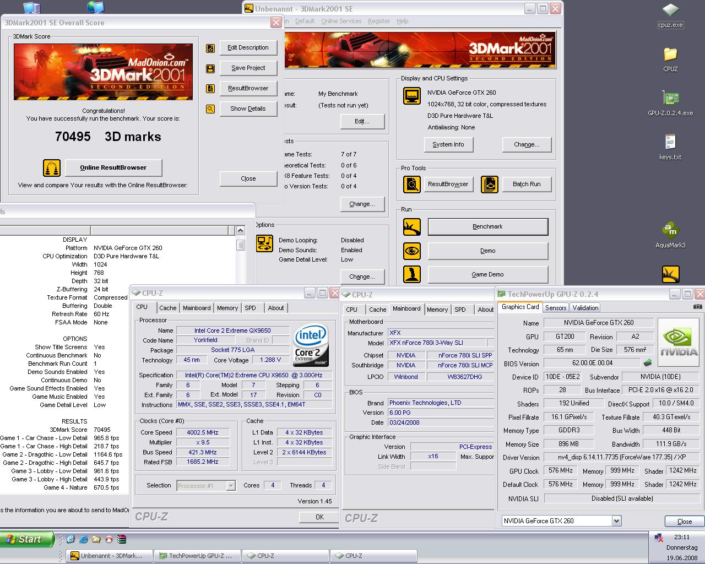The image size is (705, 564).
Task: Click the Show Details button
Action: [x=248, y=109]
